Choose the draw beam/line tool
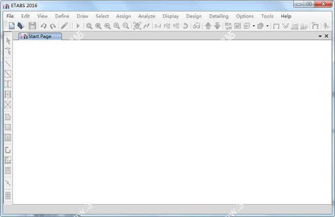 (8, 64)
